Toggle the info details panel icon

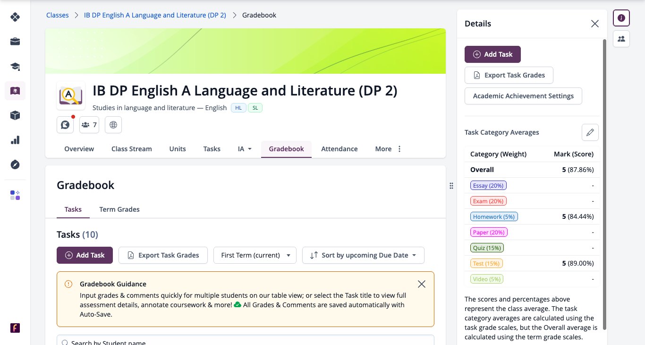click(x=621, y=18)
